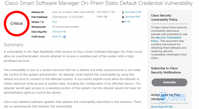The height and width of the screenshot is (109, 199).
Task: Open the CVSS score calculator icon
Action: (x=64, y=37)
